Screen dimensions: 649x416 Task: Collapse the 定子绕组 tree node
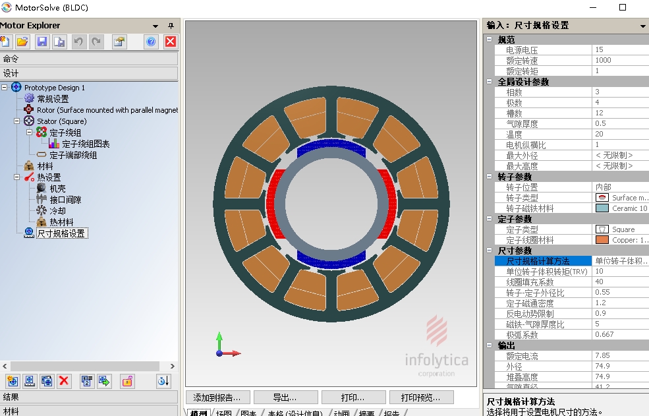(x=30, y=132)
